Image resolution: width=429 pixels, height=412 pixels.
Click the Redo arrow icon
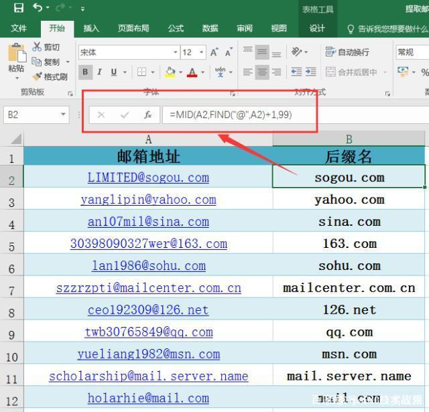click(x=60, y=7)
